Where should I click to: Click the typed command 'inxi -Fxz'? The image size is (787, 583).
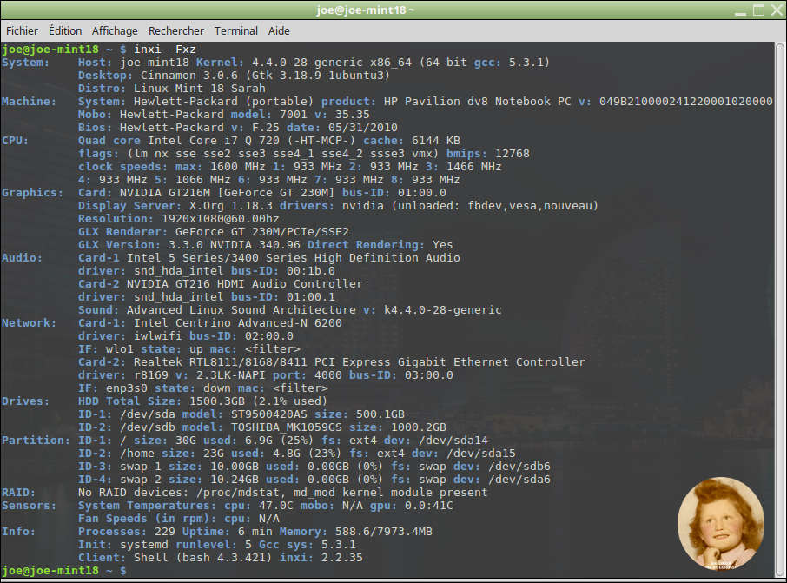coord(165,50)
